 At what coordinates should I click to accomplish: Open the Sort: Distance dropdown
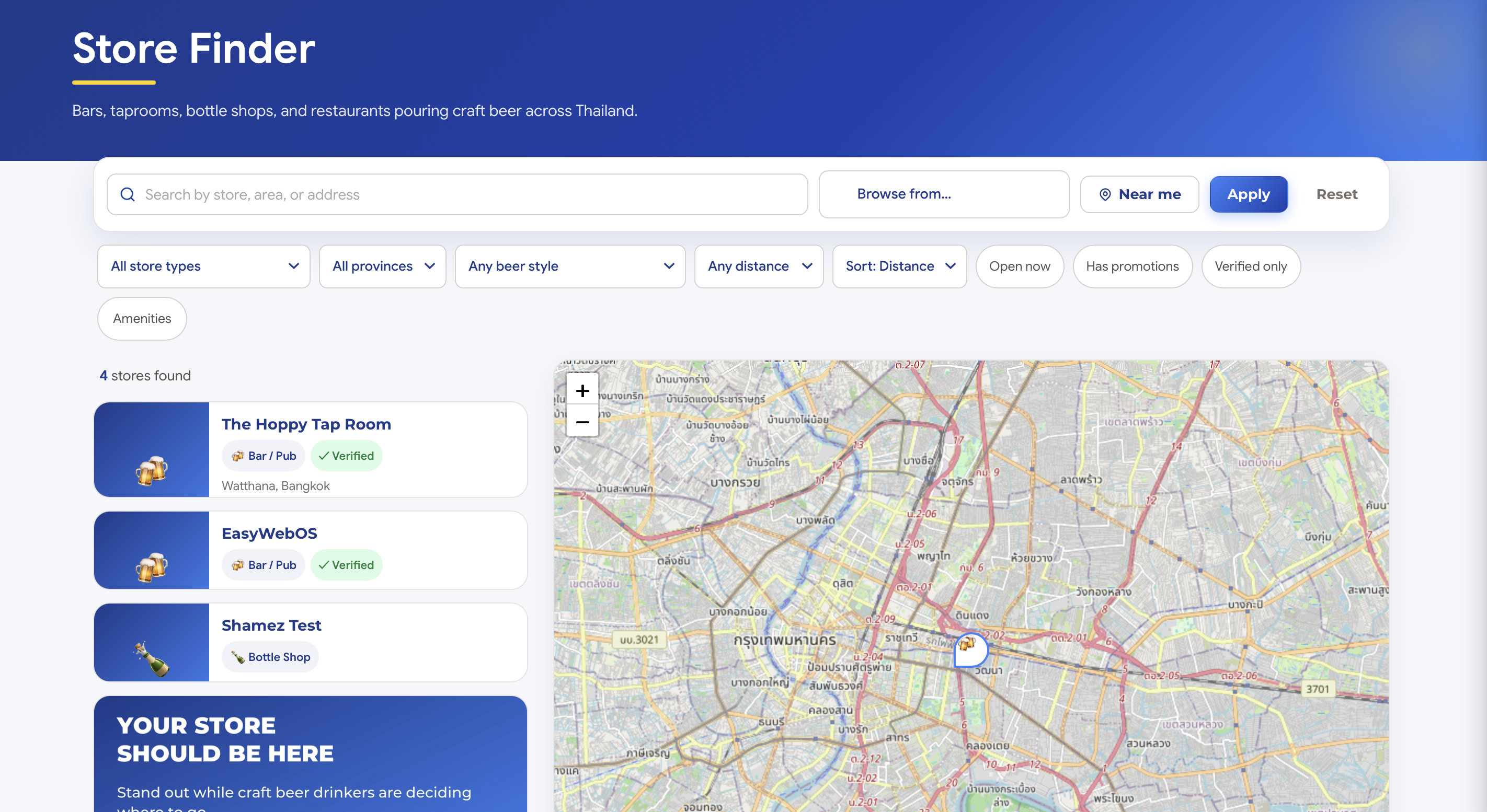click(899, 266)
